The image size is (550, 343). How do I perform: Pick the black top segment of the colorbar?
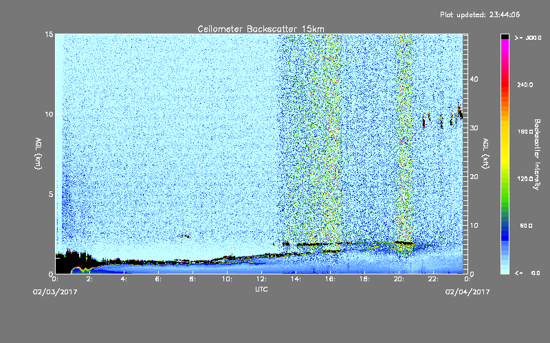click(x=505, y=36)
